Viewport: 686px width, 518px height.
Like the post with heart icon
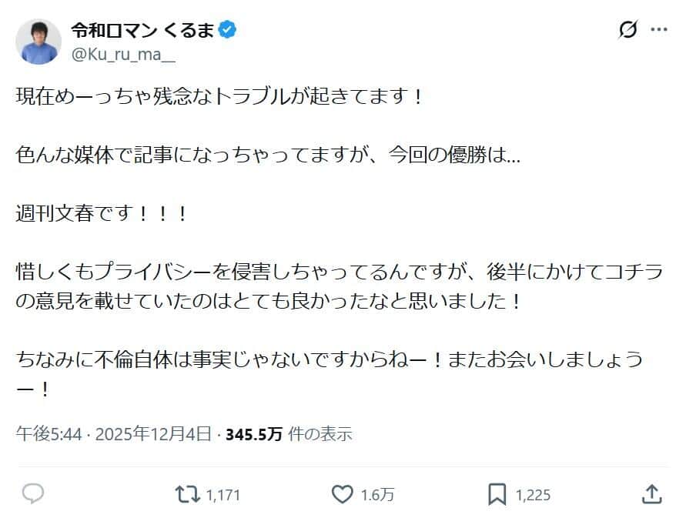[x=342, y=494]
